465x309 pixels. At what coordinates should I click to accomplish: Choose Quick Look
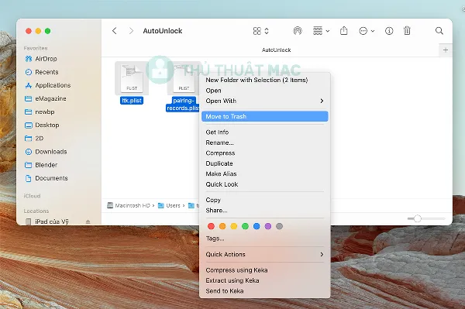coord(222,184)
